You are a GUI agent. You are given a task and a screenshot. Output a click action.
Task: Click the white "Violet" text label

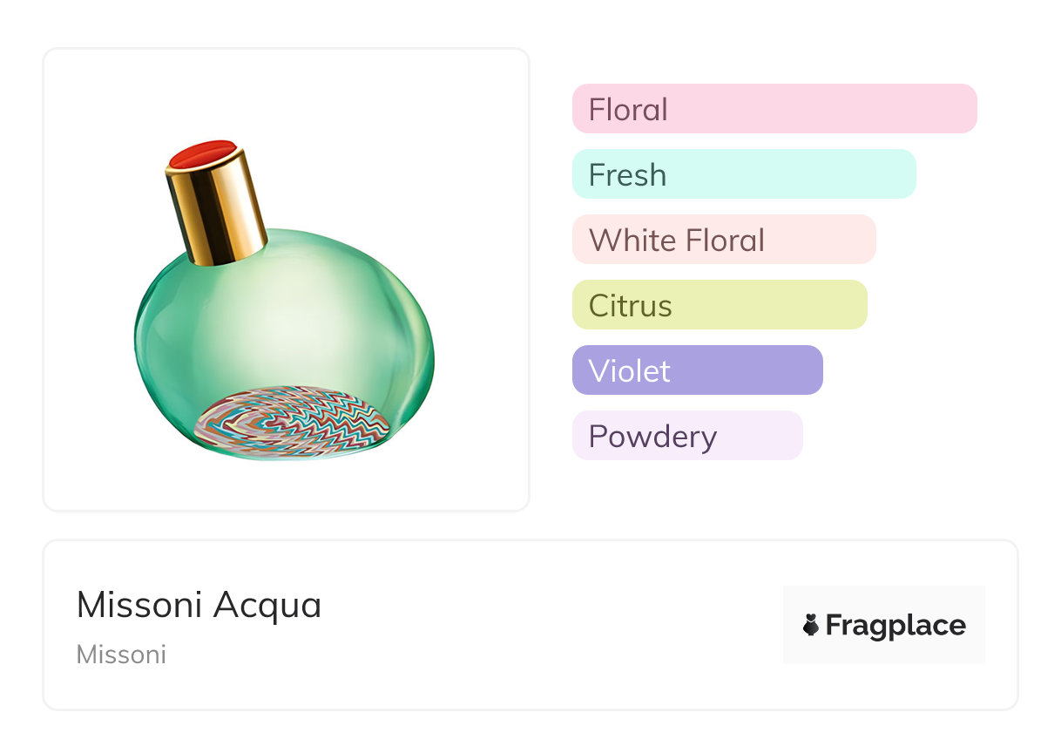630,371
